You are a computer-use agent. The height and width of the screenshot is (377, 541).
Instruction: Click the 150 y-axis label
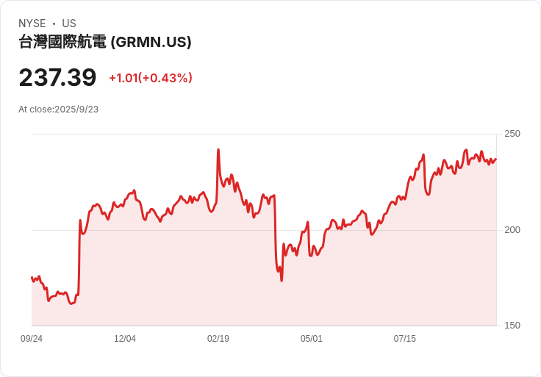click(512, 326)
